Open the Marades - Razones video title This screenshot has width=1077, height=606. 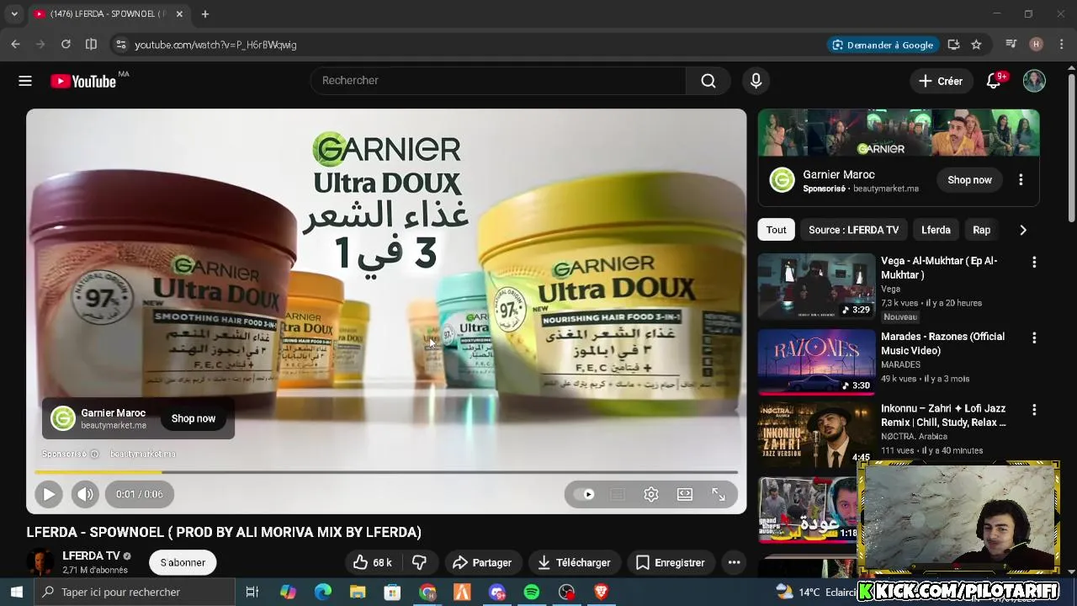(x=942, y=343)
